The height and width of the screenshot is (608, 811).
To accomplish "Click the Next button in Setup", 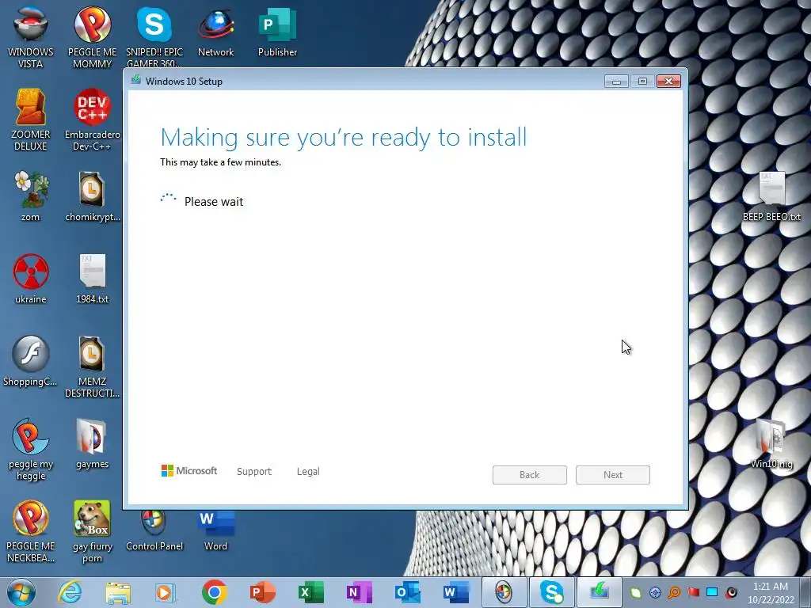I will click(613, 475).
